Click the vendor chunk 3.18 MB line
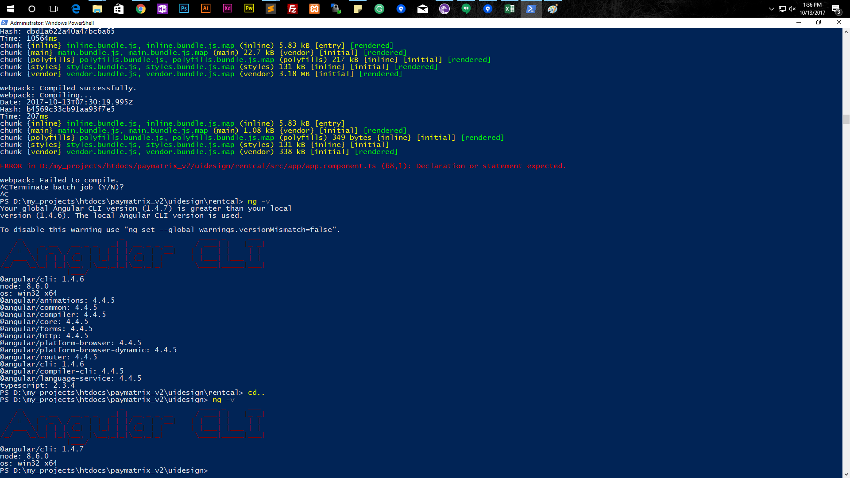 pos(201,74)
